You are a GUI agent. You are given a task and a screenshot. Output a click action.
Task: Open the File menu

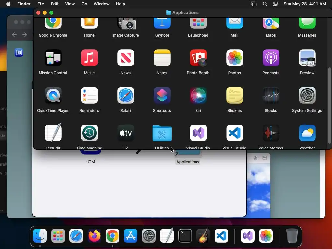coord(41,4)
